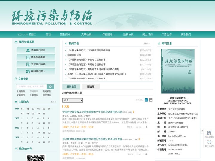Open the website QR code icon
This screenshot has width=215, height=161.
click(x=209, y=133)
